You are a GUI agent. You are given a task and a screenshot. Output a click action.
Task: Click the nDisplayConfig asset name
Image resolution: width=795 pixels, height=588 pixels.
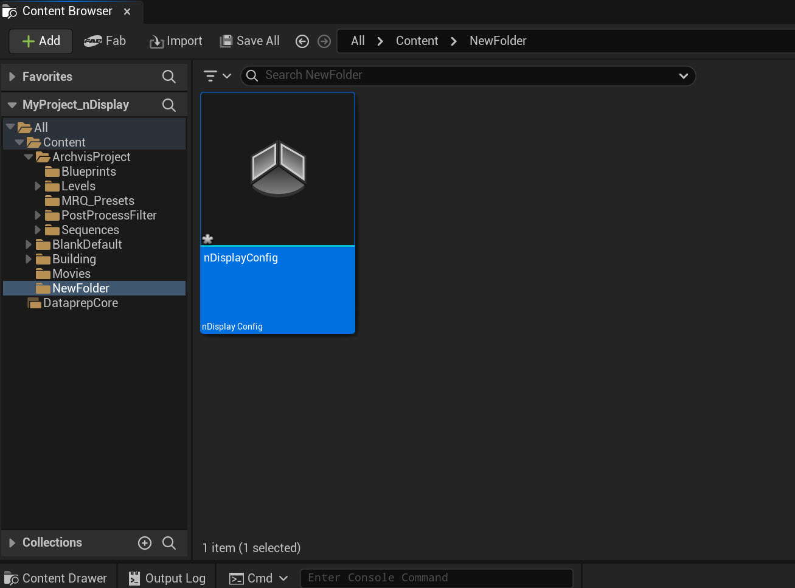[x=241, y=258]
